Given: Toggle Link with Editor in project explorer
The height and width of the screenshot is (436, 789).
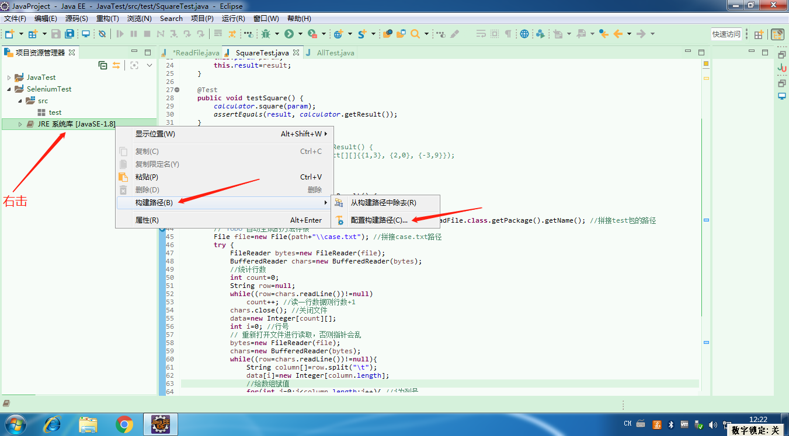Looking at the screenshot, I should tap(116, 65).
